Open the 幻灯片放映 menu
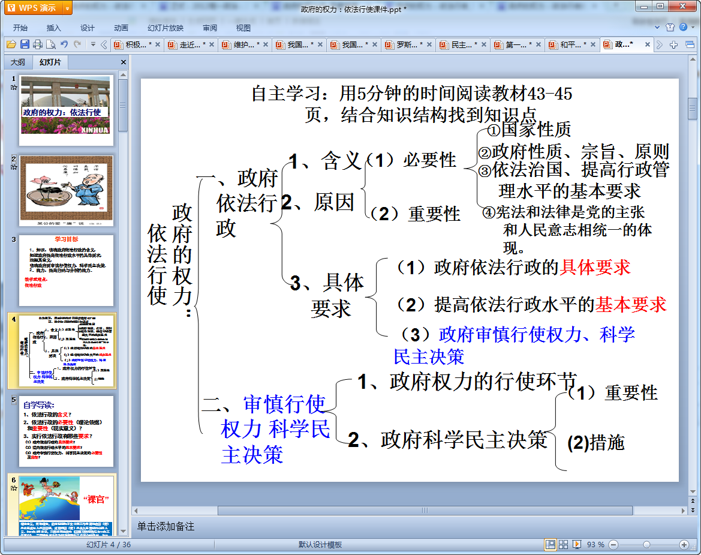This screenshot has width=701, height=555. (x=166, y=28)
